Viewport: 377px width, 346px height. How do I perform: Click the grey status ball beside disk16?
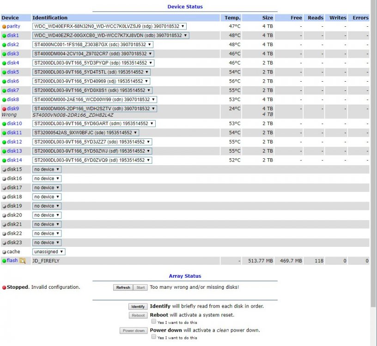(4, 179)
